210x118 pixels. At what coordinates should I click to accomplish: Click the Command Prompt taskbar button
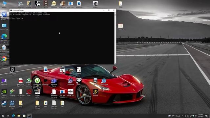(x=30, y=116)
